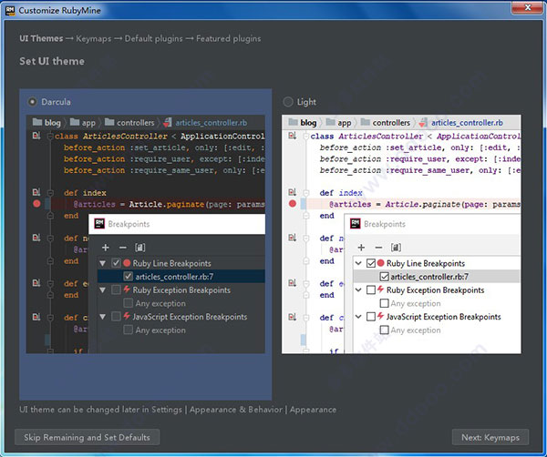Viewport: 547px width, 457px height.
Task: Click the Skip Remaining and Set Defaults button
Action: 87,437
